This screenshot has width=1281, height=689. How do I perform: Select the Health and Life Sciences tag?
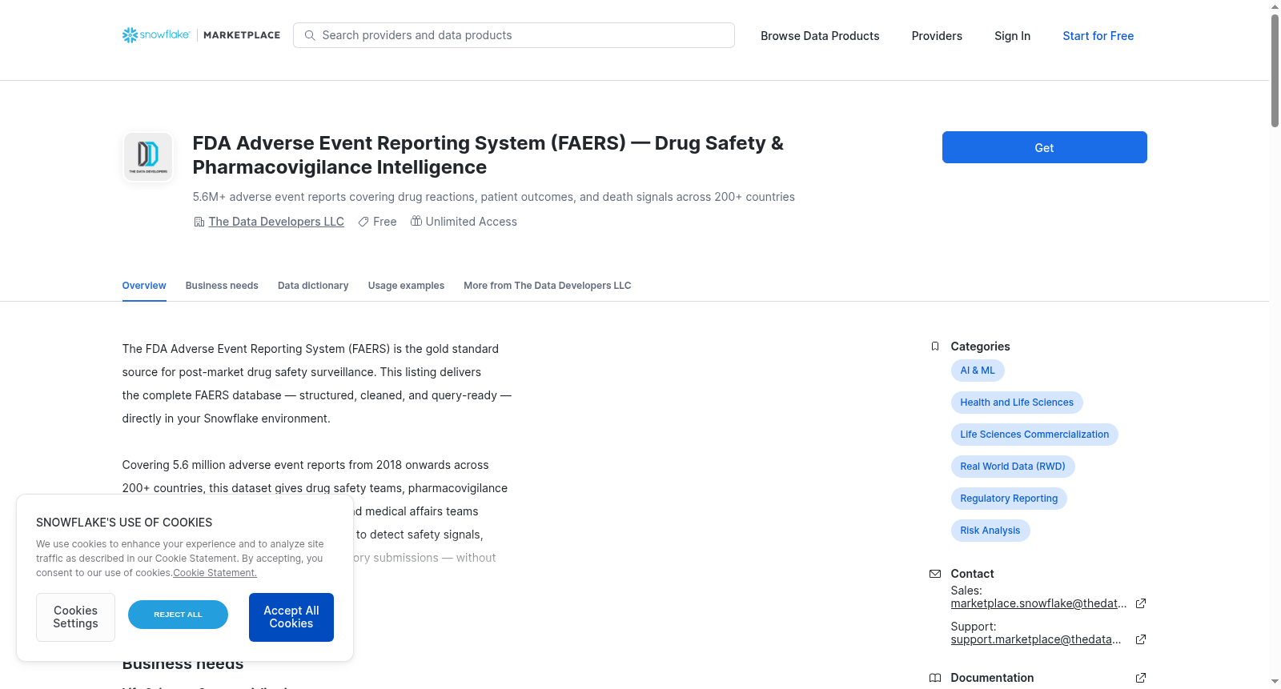1017,403
